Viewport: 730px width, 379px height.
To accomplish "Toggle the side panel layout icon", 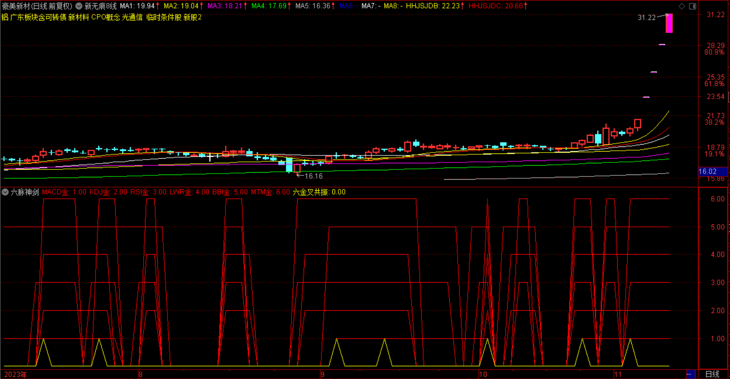I will [692, 6].
